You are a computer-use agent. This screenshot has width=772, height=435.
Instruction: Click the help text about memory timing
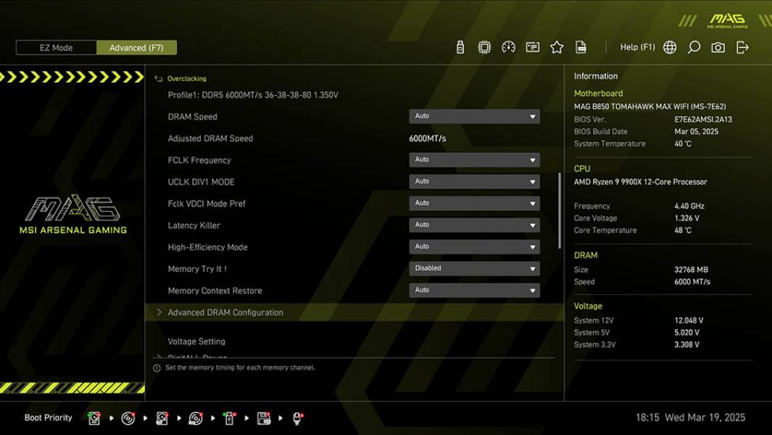coord(240,368)
